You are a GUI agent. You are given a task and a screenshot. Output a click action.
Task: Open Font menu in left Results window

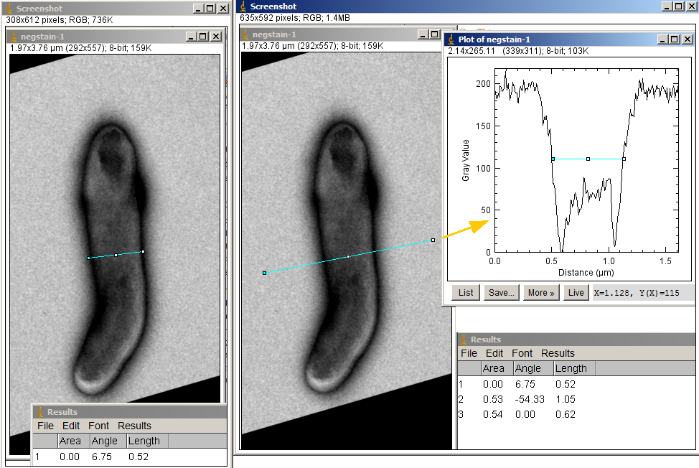coord(99,426)
